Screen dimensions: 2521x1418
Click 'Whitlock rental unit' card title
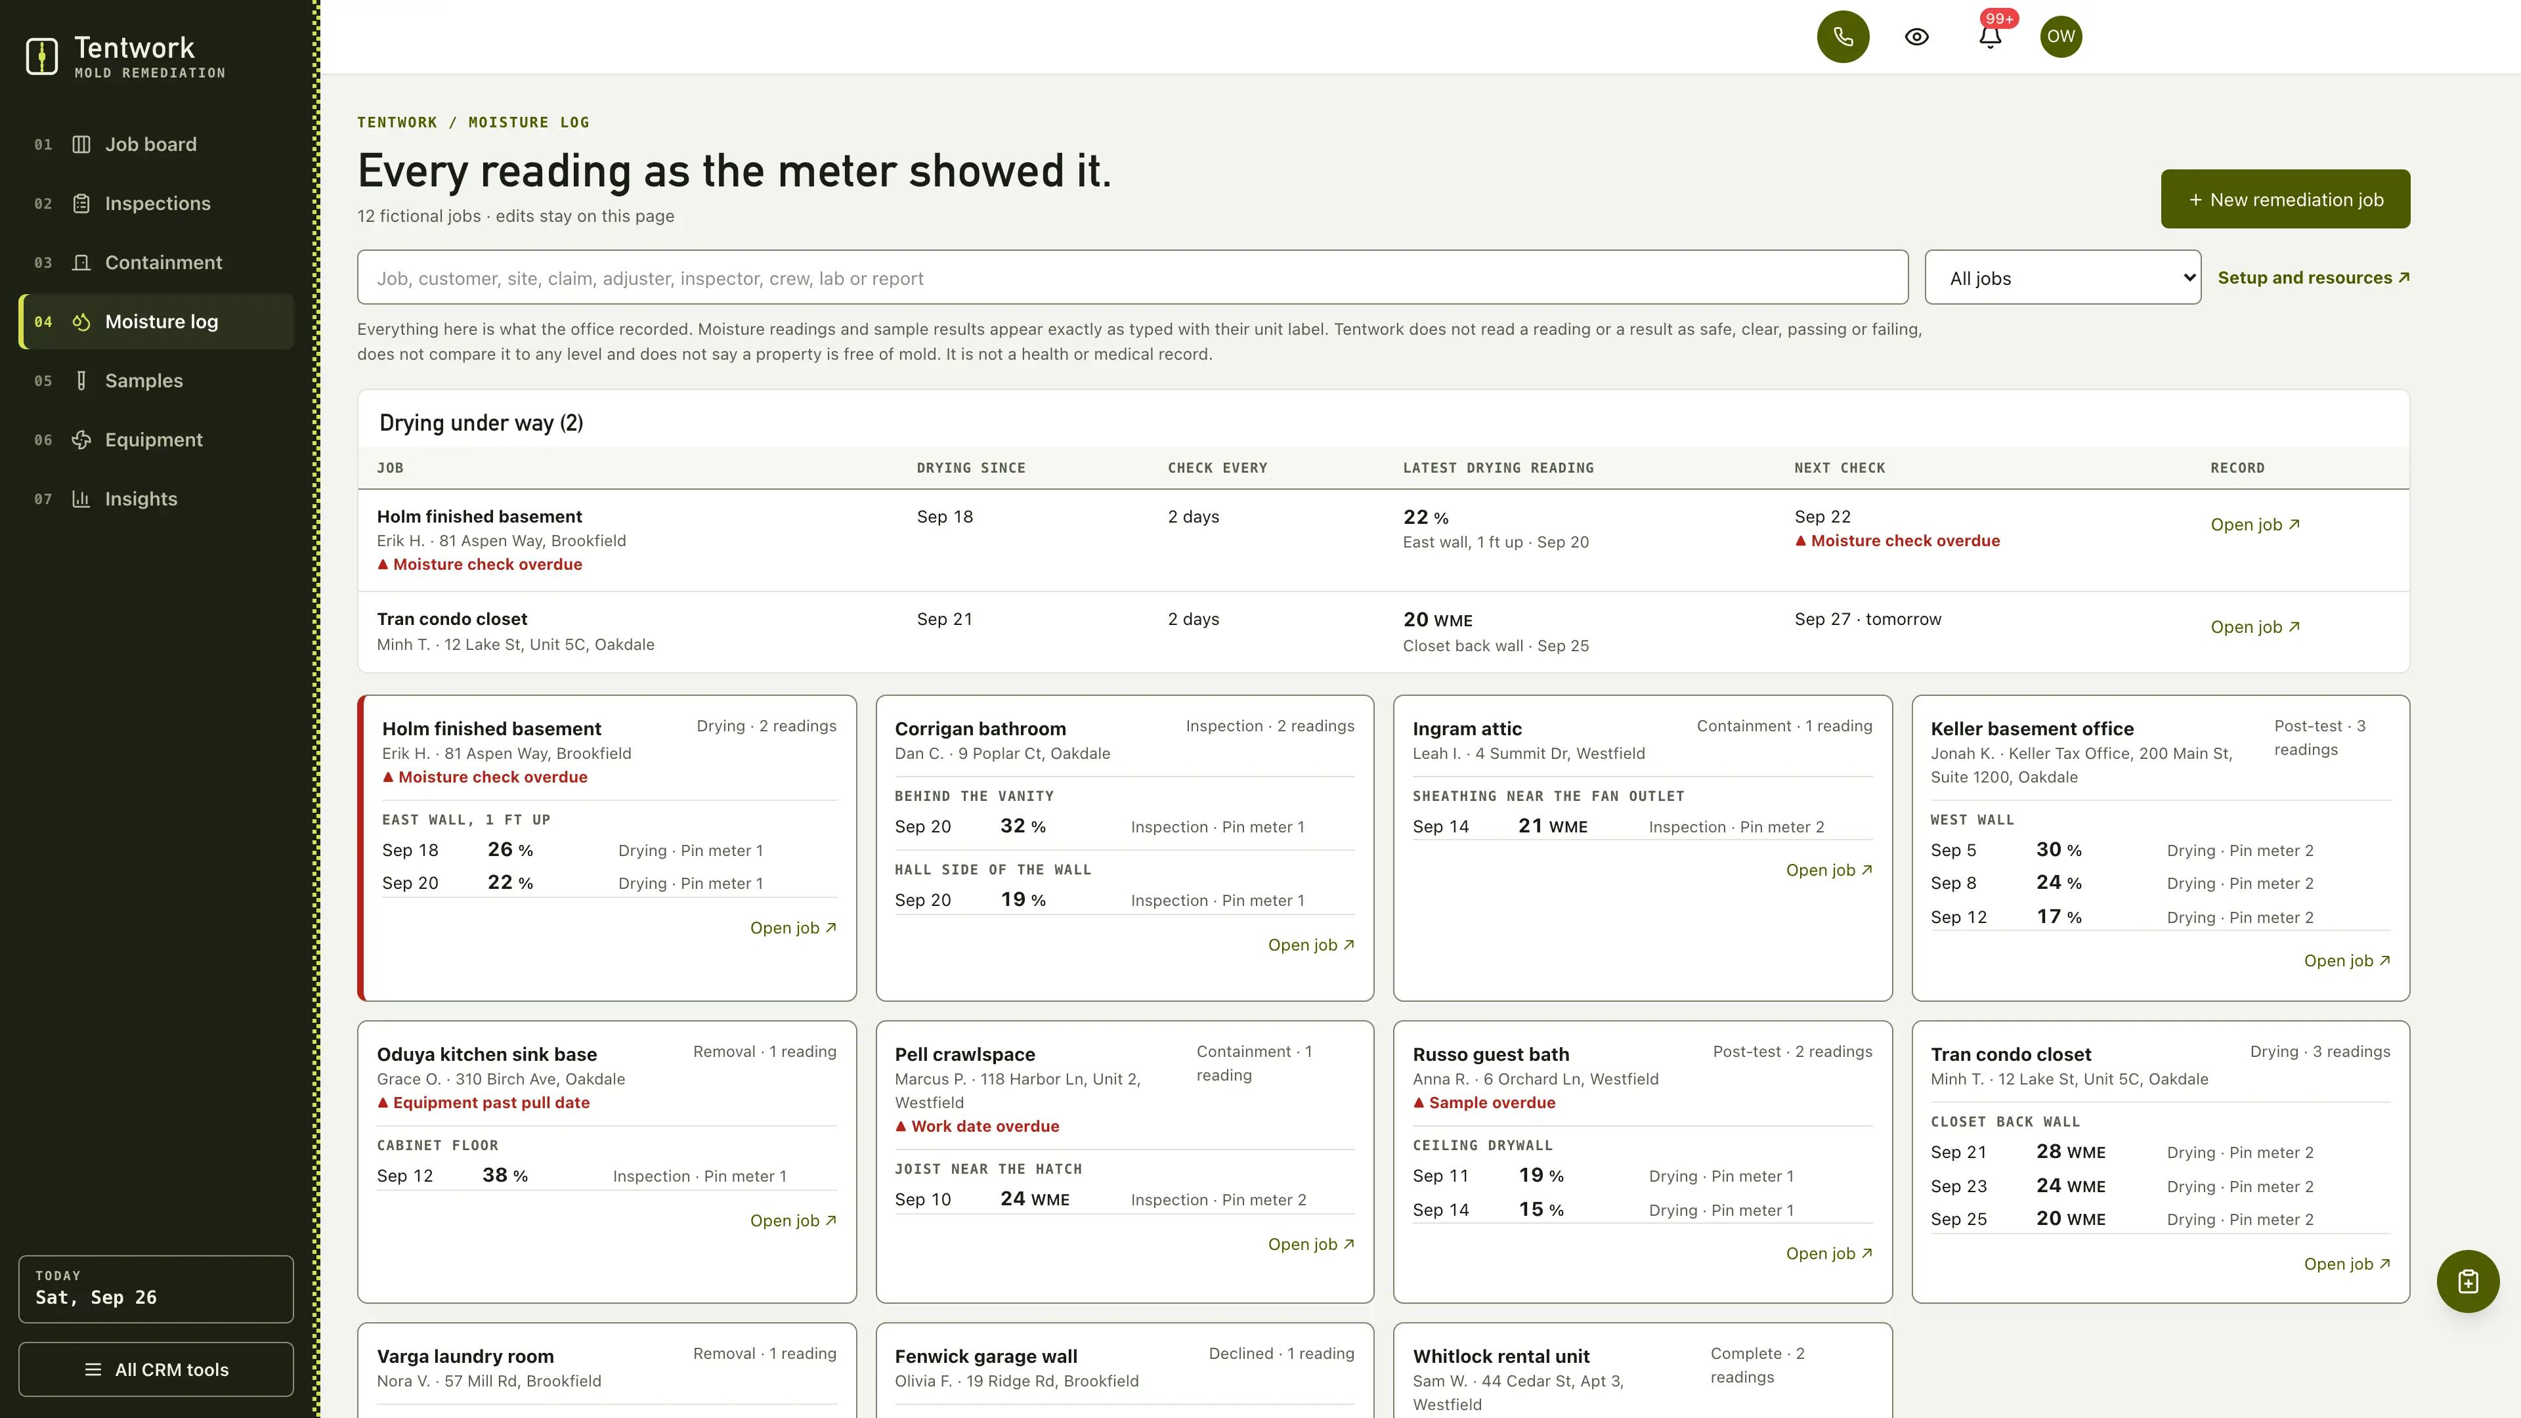pos(1500,1356)
